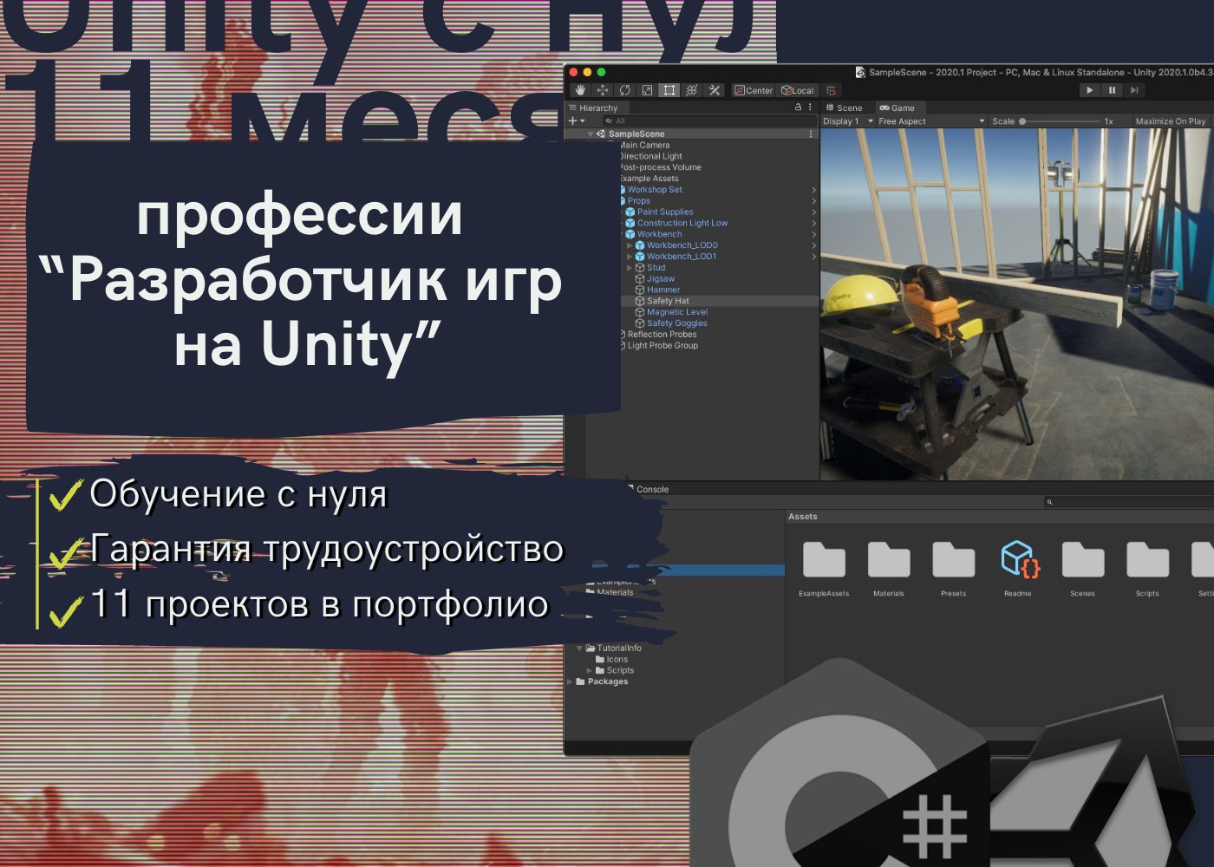Select Example Assets object
This screenshot has height=867, width=1214.
pos(649,179)
